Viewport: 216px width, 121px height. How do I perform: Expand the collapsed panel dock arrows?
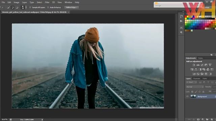pyautogui.click(x=183, y=11)
